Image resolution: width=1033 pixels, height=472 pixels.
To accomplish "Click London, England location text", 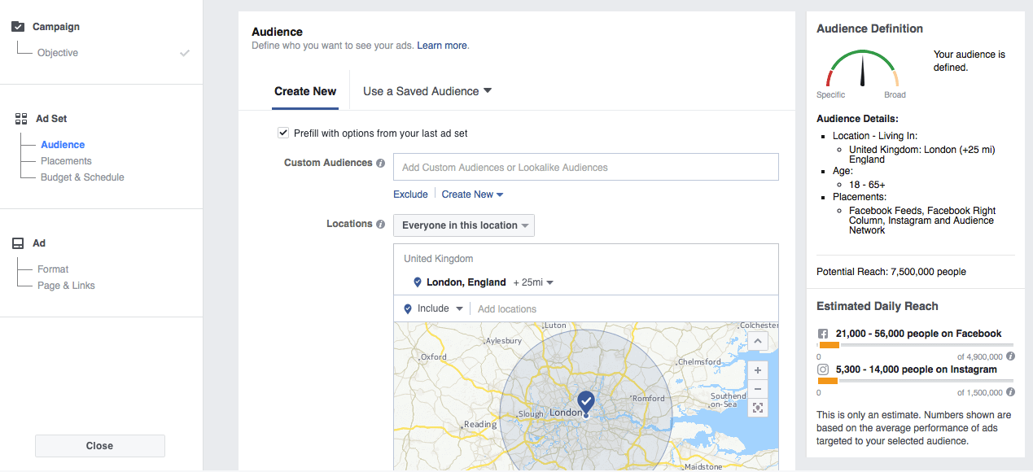I will click(466, 282).
